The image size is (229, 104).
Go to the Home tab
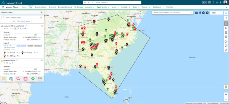pos(24,7)
